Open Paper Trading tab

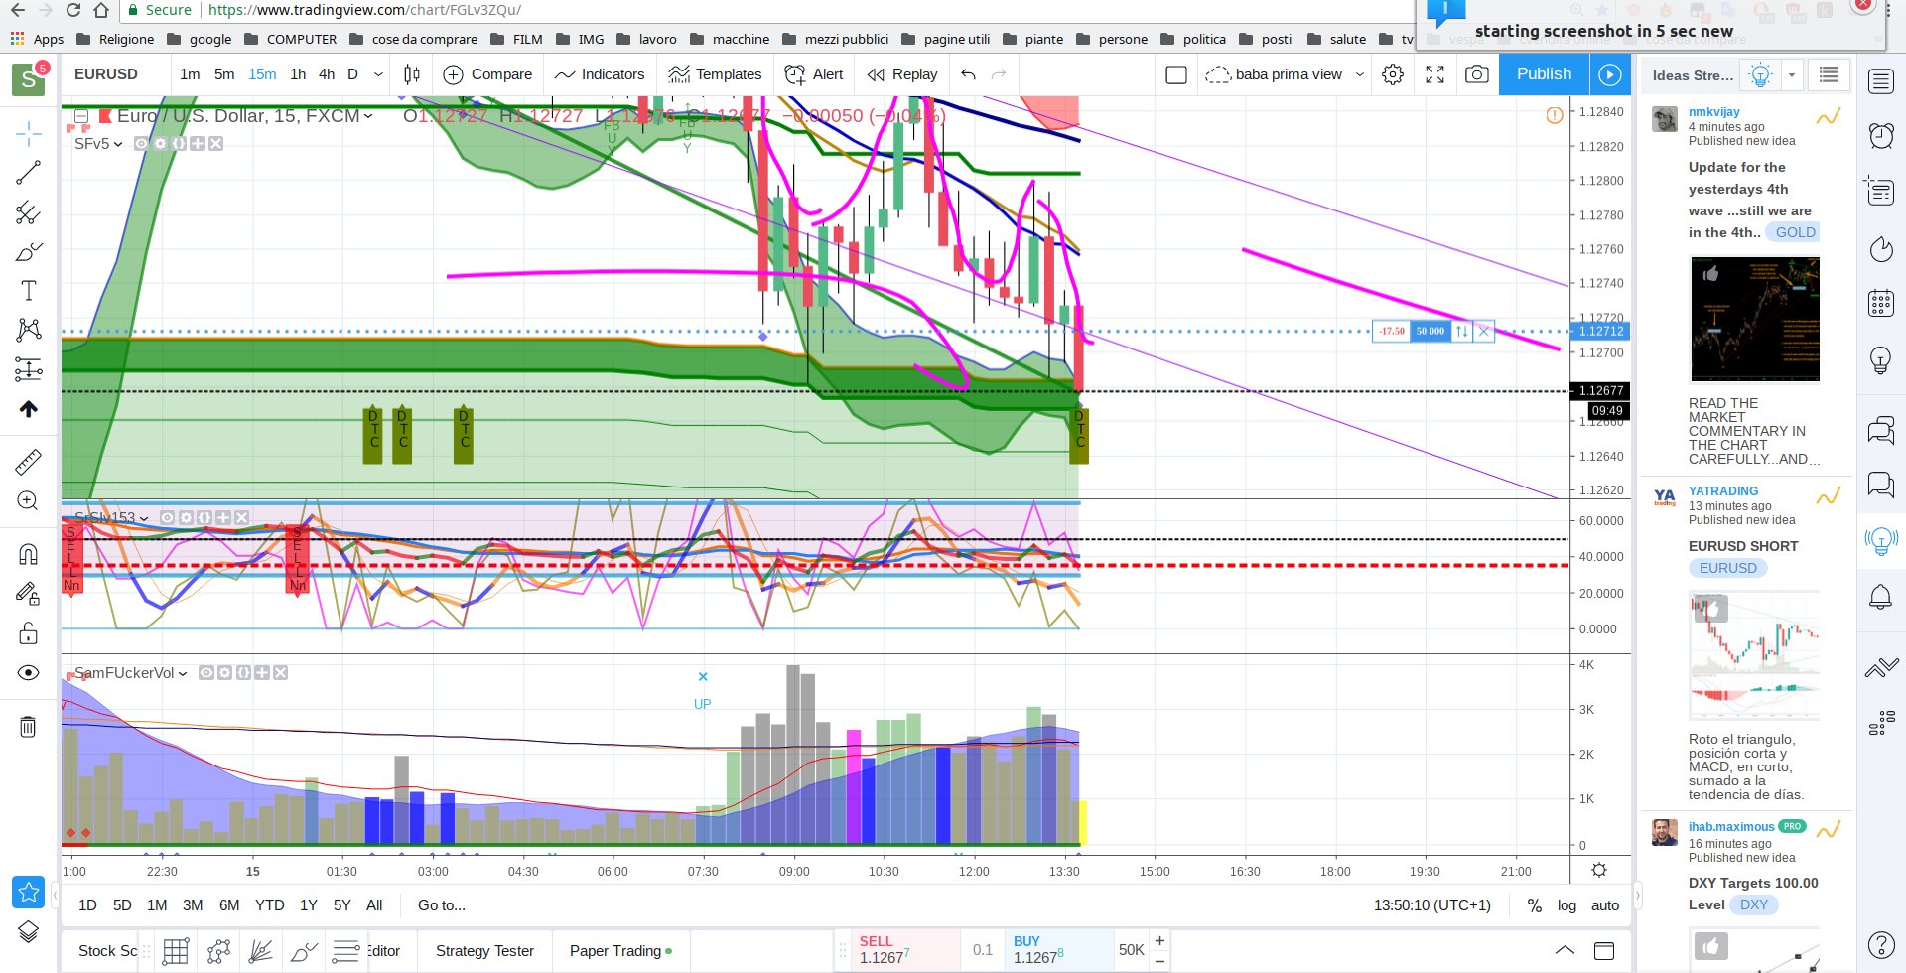point(620,951)
